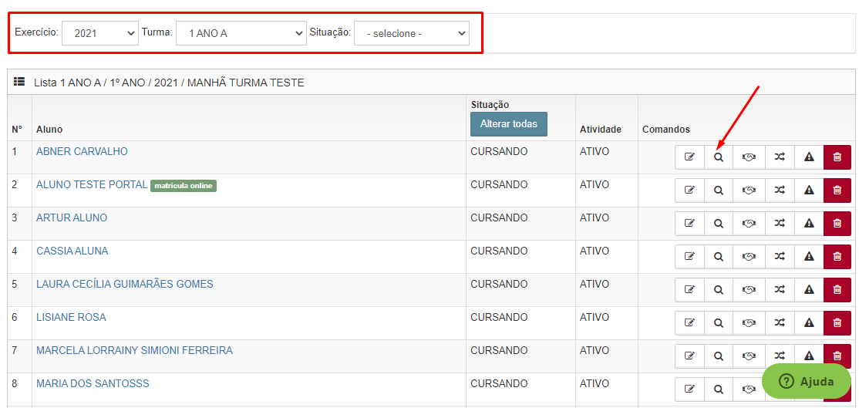Screen dimensions: 859x408
Task: Click the handshake icon for CASSIA ALUNA
Action: pos(749,256)
